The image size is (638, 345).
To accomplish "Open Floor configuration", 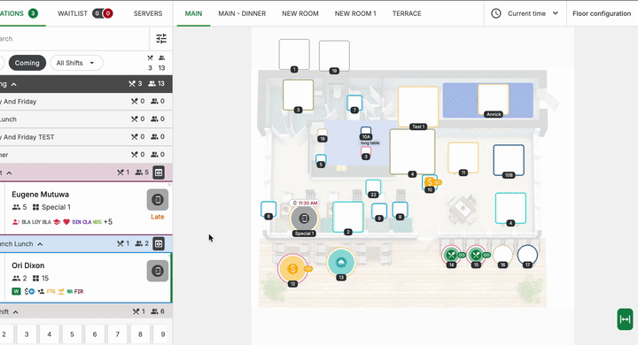I will [602, 13].
